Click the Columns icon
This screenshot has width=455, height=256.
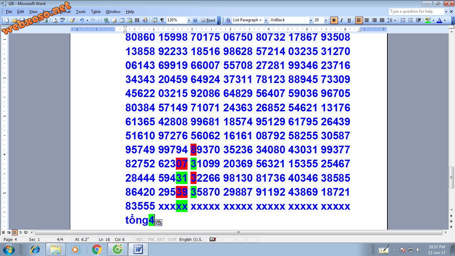[x=137, y=20]
